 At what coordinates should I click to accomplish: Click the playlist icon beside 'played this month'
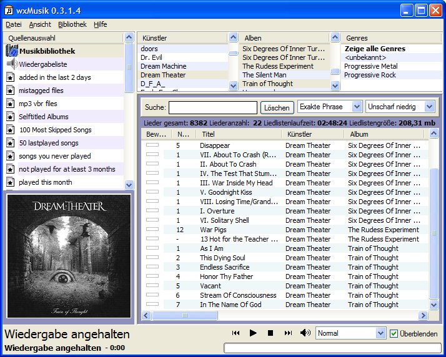pos(10,182)
